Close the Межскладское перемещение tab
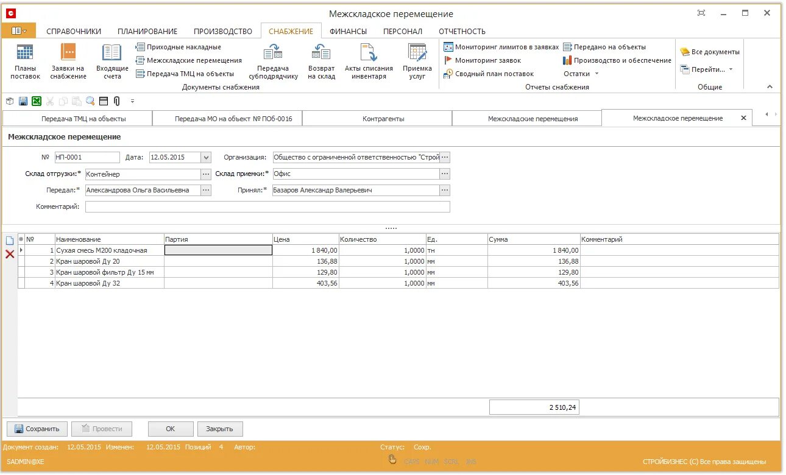This screenshot has height=475, width=786. click(x=743, y=118)
